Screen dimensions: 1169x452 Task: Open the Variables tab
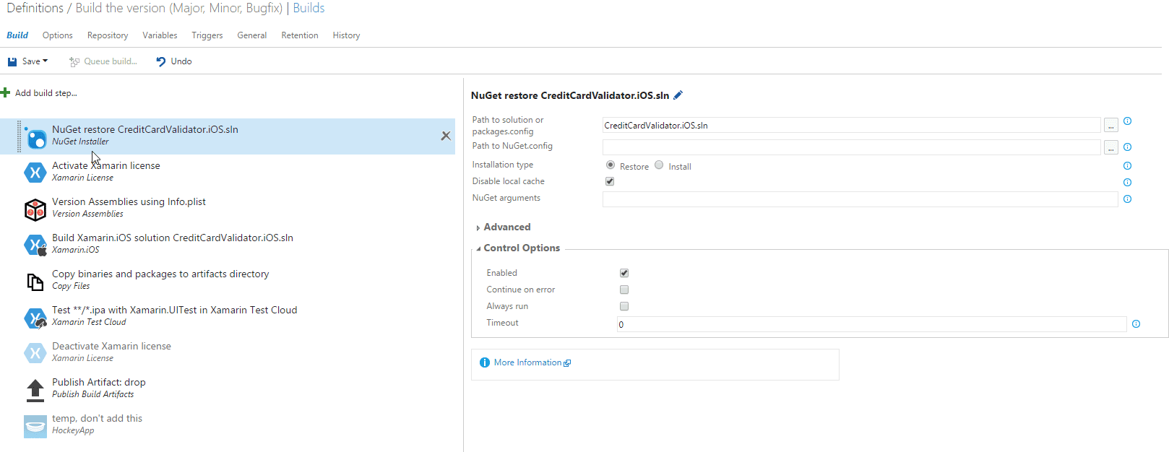pos(160,35)
